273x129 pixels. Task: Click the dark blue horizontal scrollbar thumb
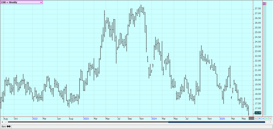(217, 122)
